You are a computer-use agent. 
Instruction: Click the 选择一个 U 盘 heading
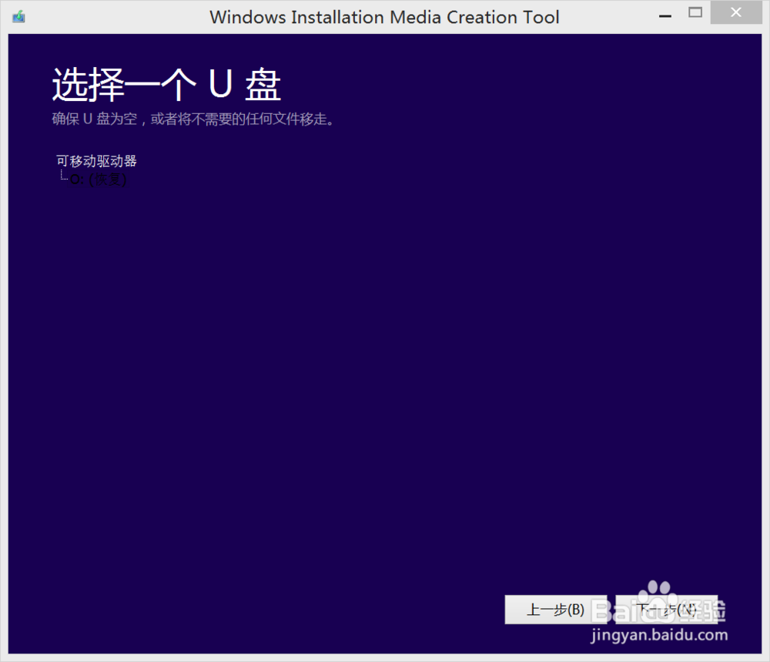click(166, 85)
